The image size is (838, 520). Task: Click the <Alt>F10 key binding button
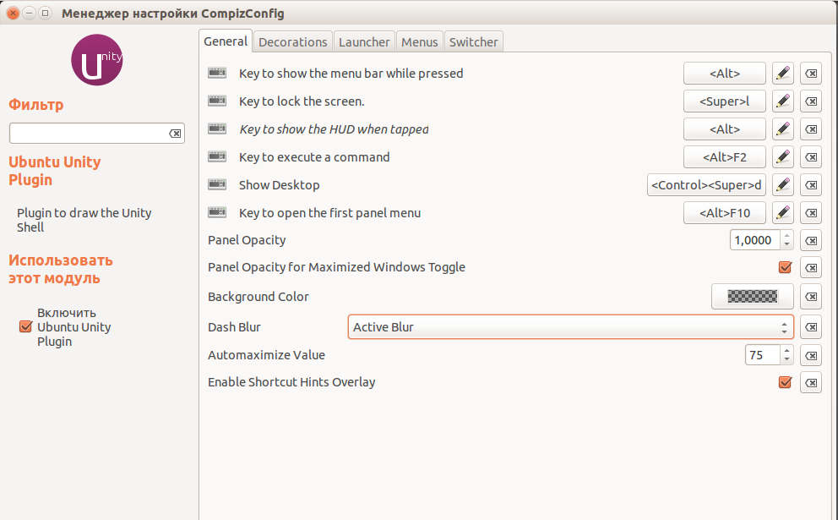[x=724, y=213]
